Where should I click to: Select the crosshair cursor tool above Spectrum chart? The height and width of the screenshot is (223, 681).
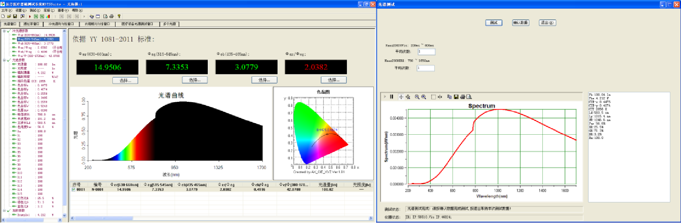coord(401,97)
